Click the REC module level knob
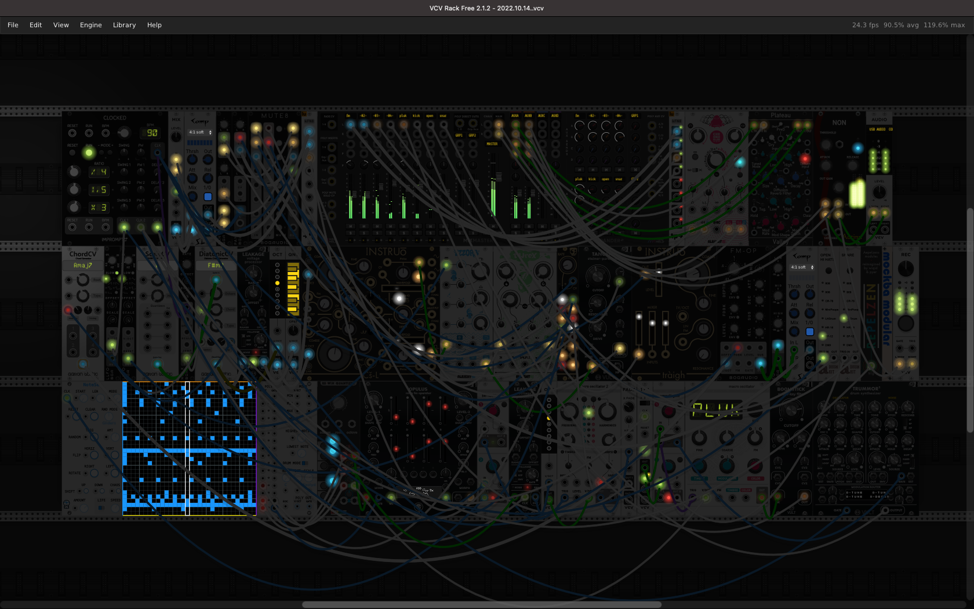 pyautogui.click(x=906, y=269)
